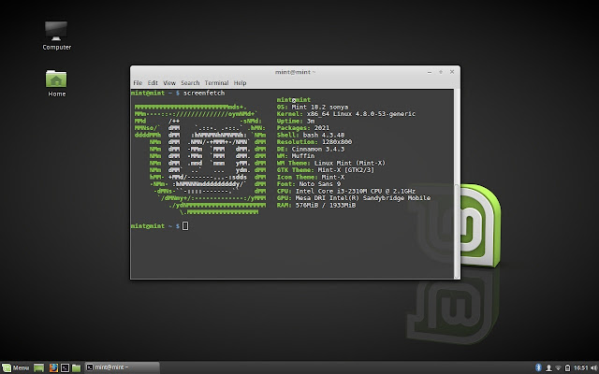Open the Home folder desktop icon
599x374 pixels.
[56, 83]
